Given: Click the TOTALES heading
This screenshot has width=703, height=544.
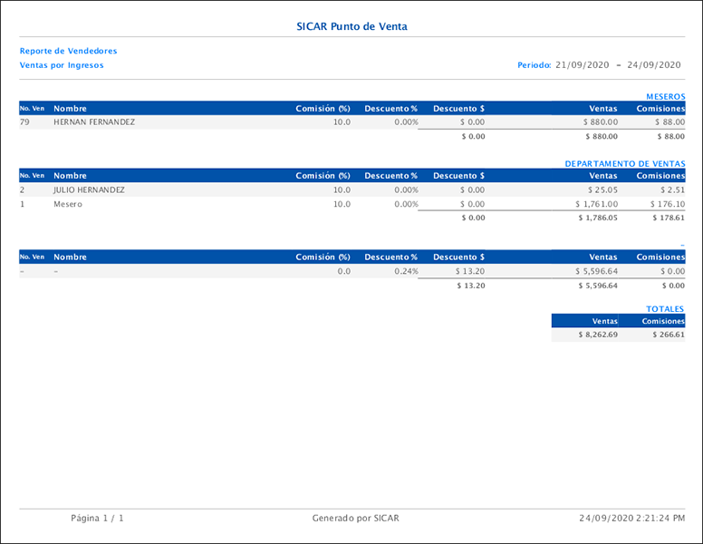Looking at the screenshot, I should point(665,309).
